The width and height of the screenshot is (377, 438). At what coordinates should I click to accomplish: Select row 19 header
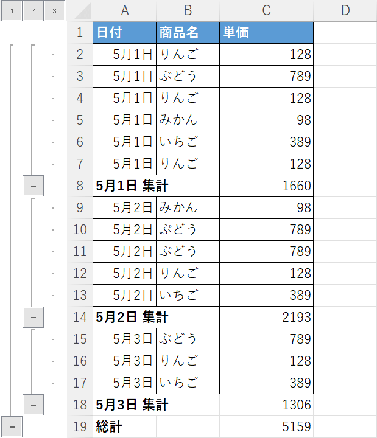pos(80,427)
